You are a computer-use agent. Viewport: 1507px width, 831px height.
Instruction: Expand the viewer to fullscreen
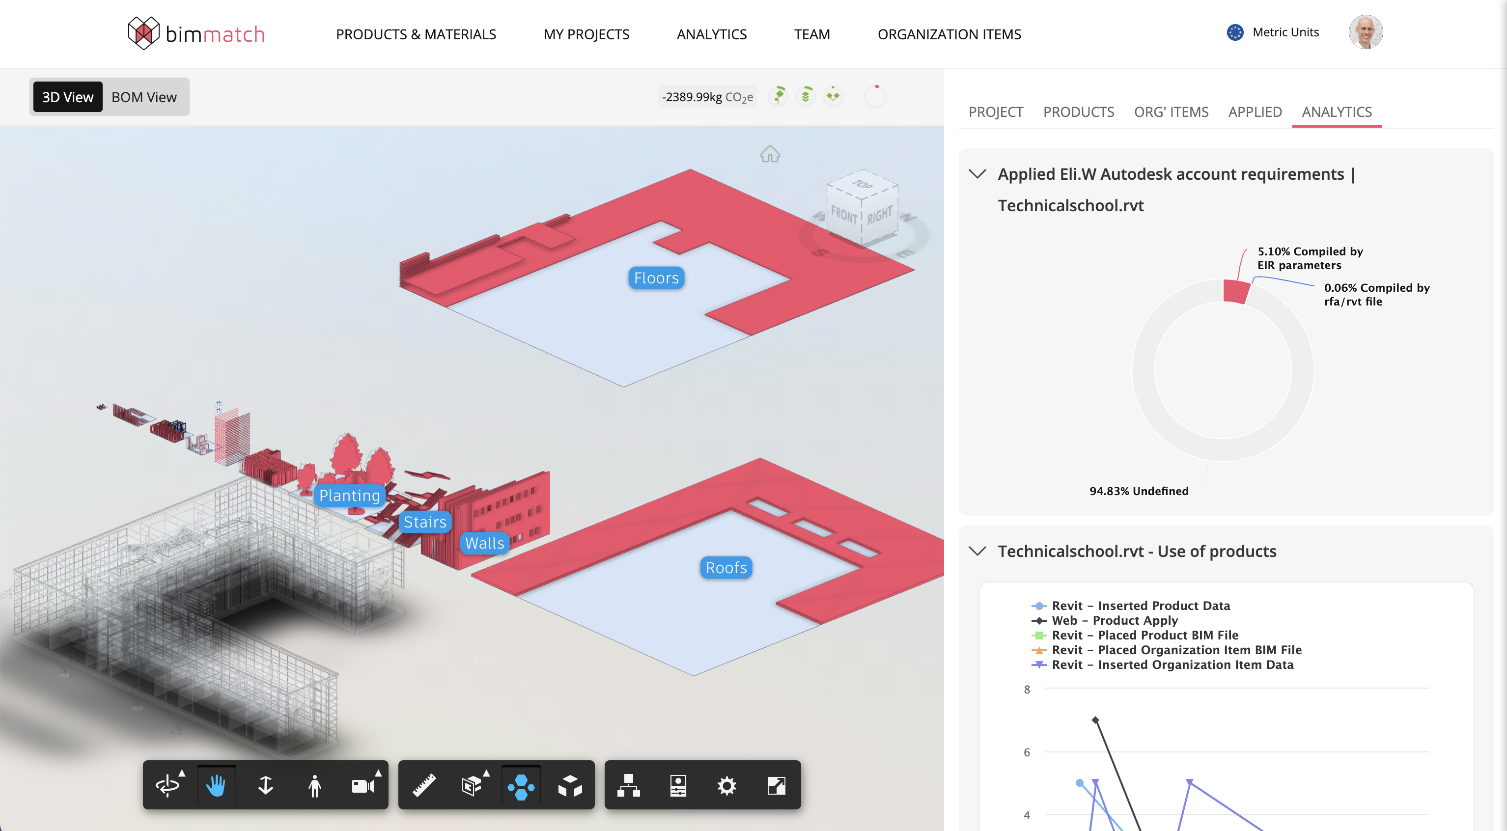click(776, 785)
